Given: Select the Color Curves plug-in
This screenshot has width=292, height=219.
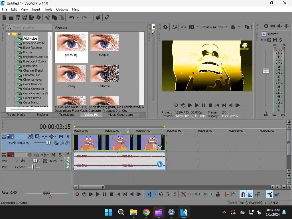Looking at the screenshot, I should point(32,98).
